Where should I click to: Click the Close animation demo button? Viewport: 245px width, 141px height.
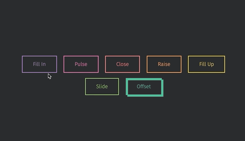coord(122,64)
